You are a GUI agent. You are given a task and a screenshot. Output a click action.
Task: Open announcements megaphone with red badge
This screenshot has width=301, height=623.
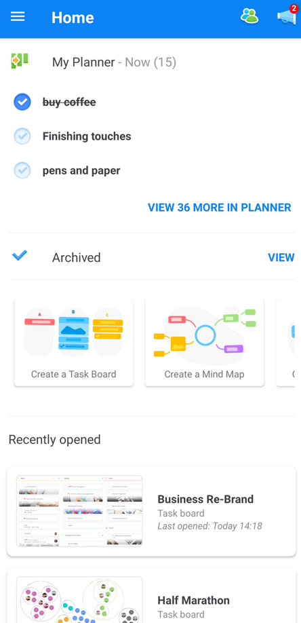pos(287,16)
